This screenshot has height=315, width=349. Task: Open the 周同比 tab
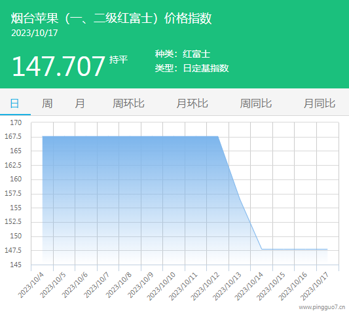256,103
